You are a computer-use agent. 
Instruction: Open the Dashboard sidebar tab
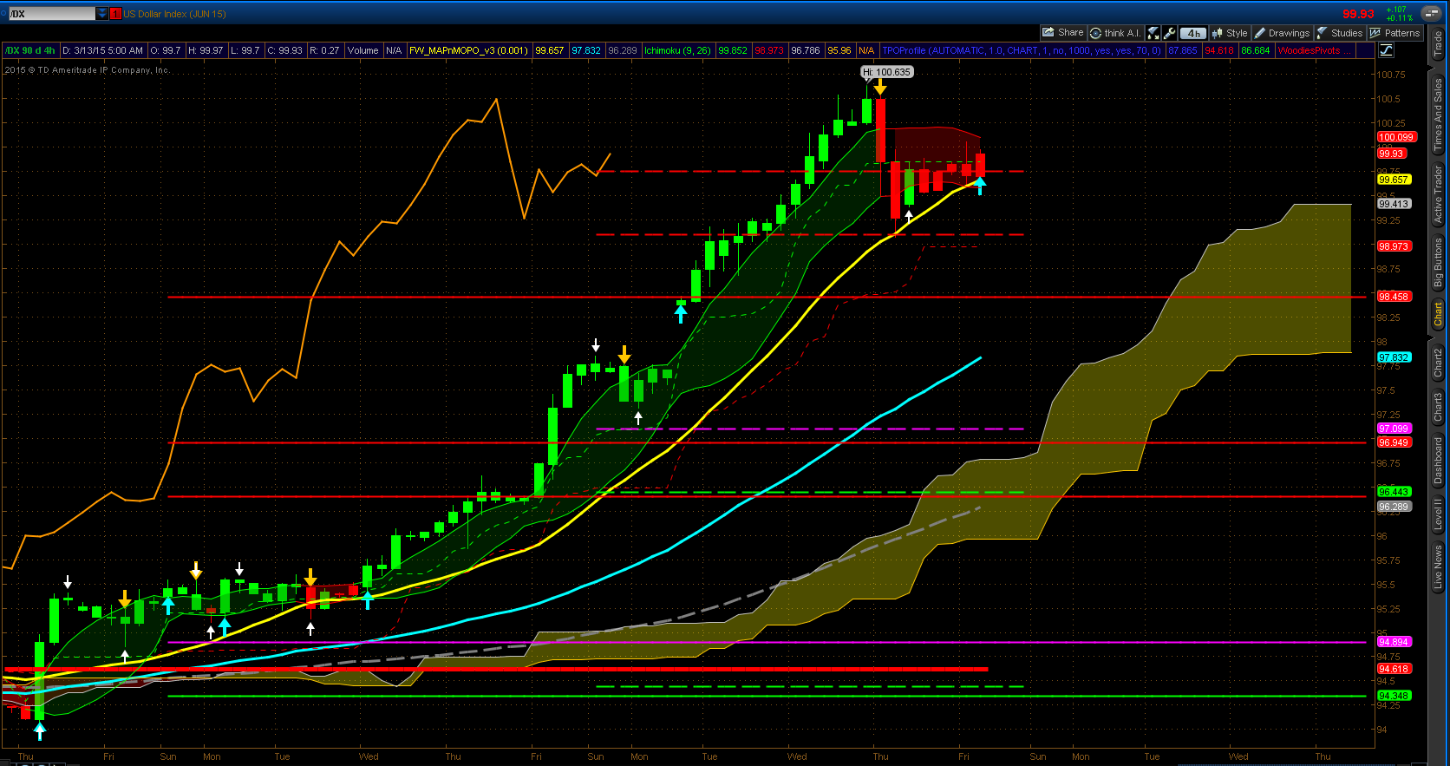click(x=1438, y=460)
